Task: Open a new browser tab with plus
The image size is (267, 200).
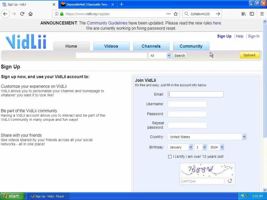Action: (x=122, y=4)
